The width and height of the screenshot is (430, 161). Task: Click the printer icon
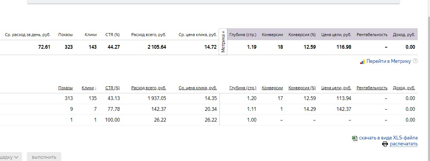(385, 144)
